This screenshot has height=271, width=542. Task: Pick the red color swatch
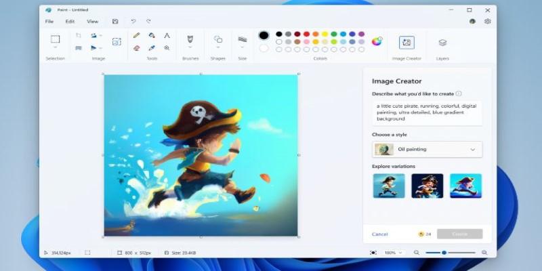[306, 34]
